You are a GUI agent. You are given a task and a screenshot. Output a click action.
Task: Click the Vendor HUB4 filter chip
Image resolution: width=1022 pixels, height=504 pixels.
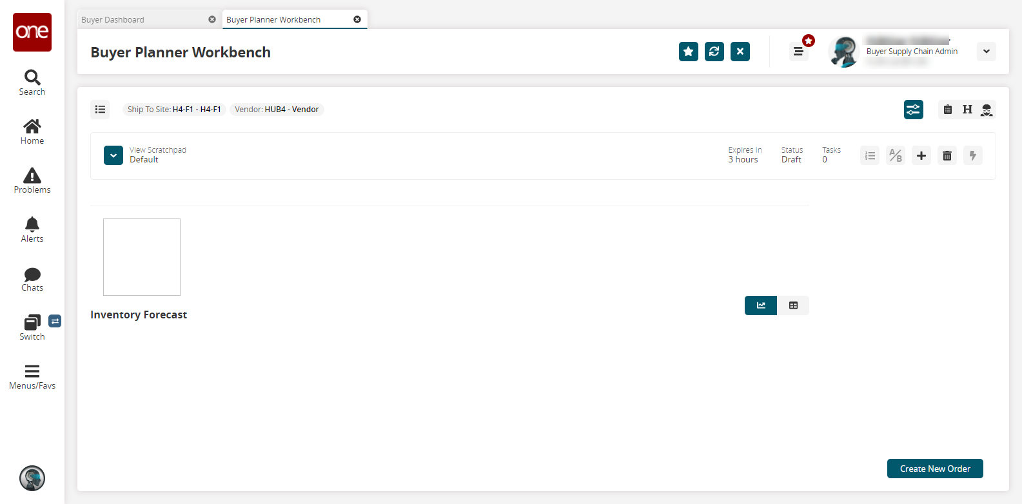pos(277,110)
